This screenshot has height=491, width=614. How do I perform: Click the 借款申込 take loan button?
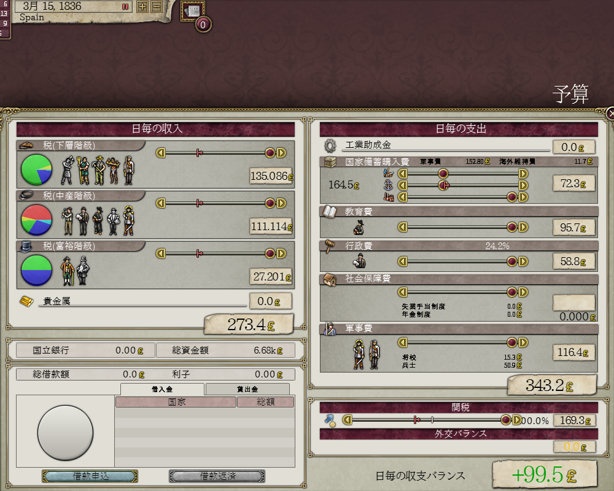pos(90,476)
